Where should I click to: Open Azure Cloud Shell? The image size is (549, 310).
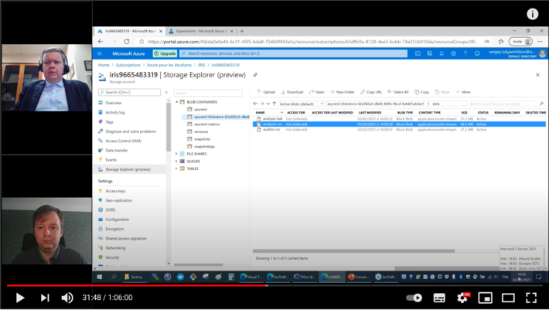pos(418,53)
